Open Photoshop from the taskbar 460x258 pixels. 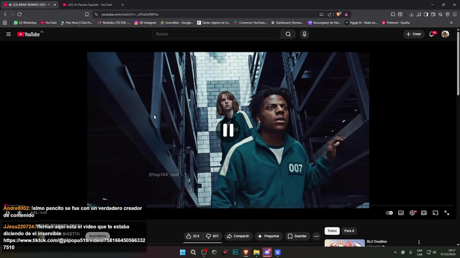click(235, 252)
